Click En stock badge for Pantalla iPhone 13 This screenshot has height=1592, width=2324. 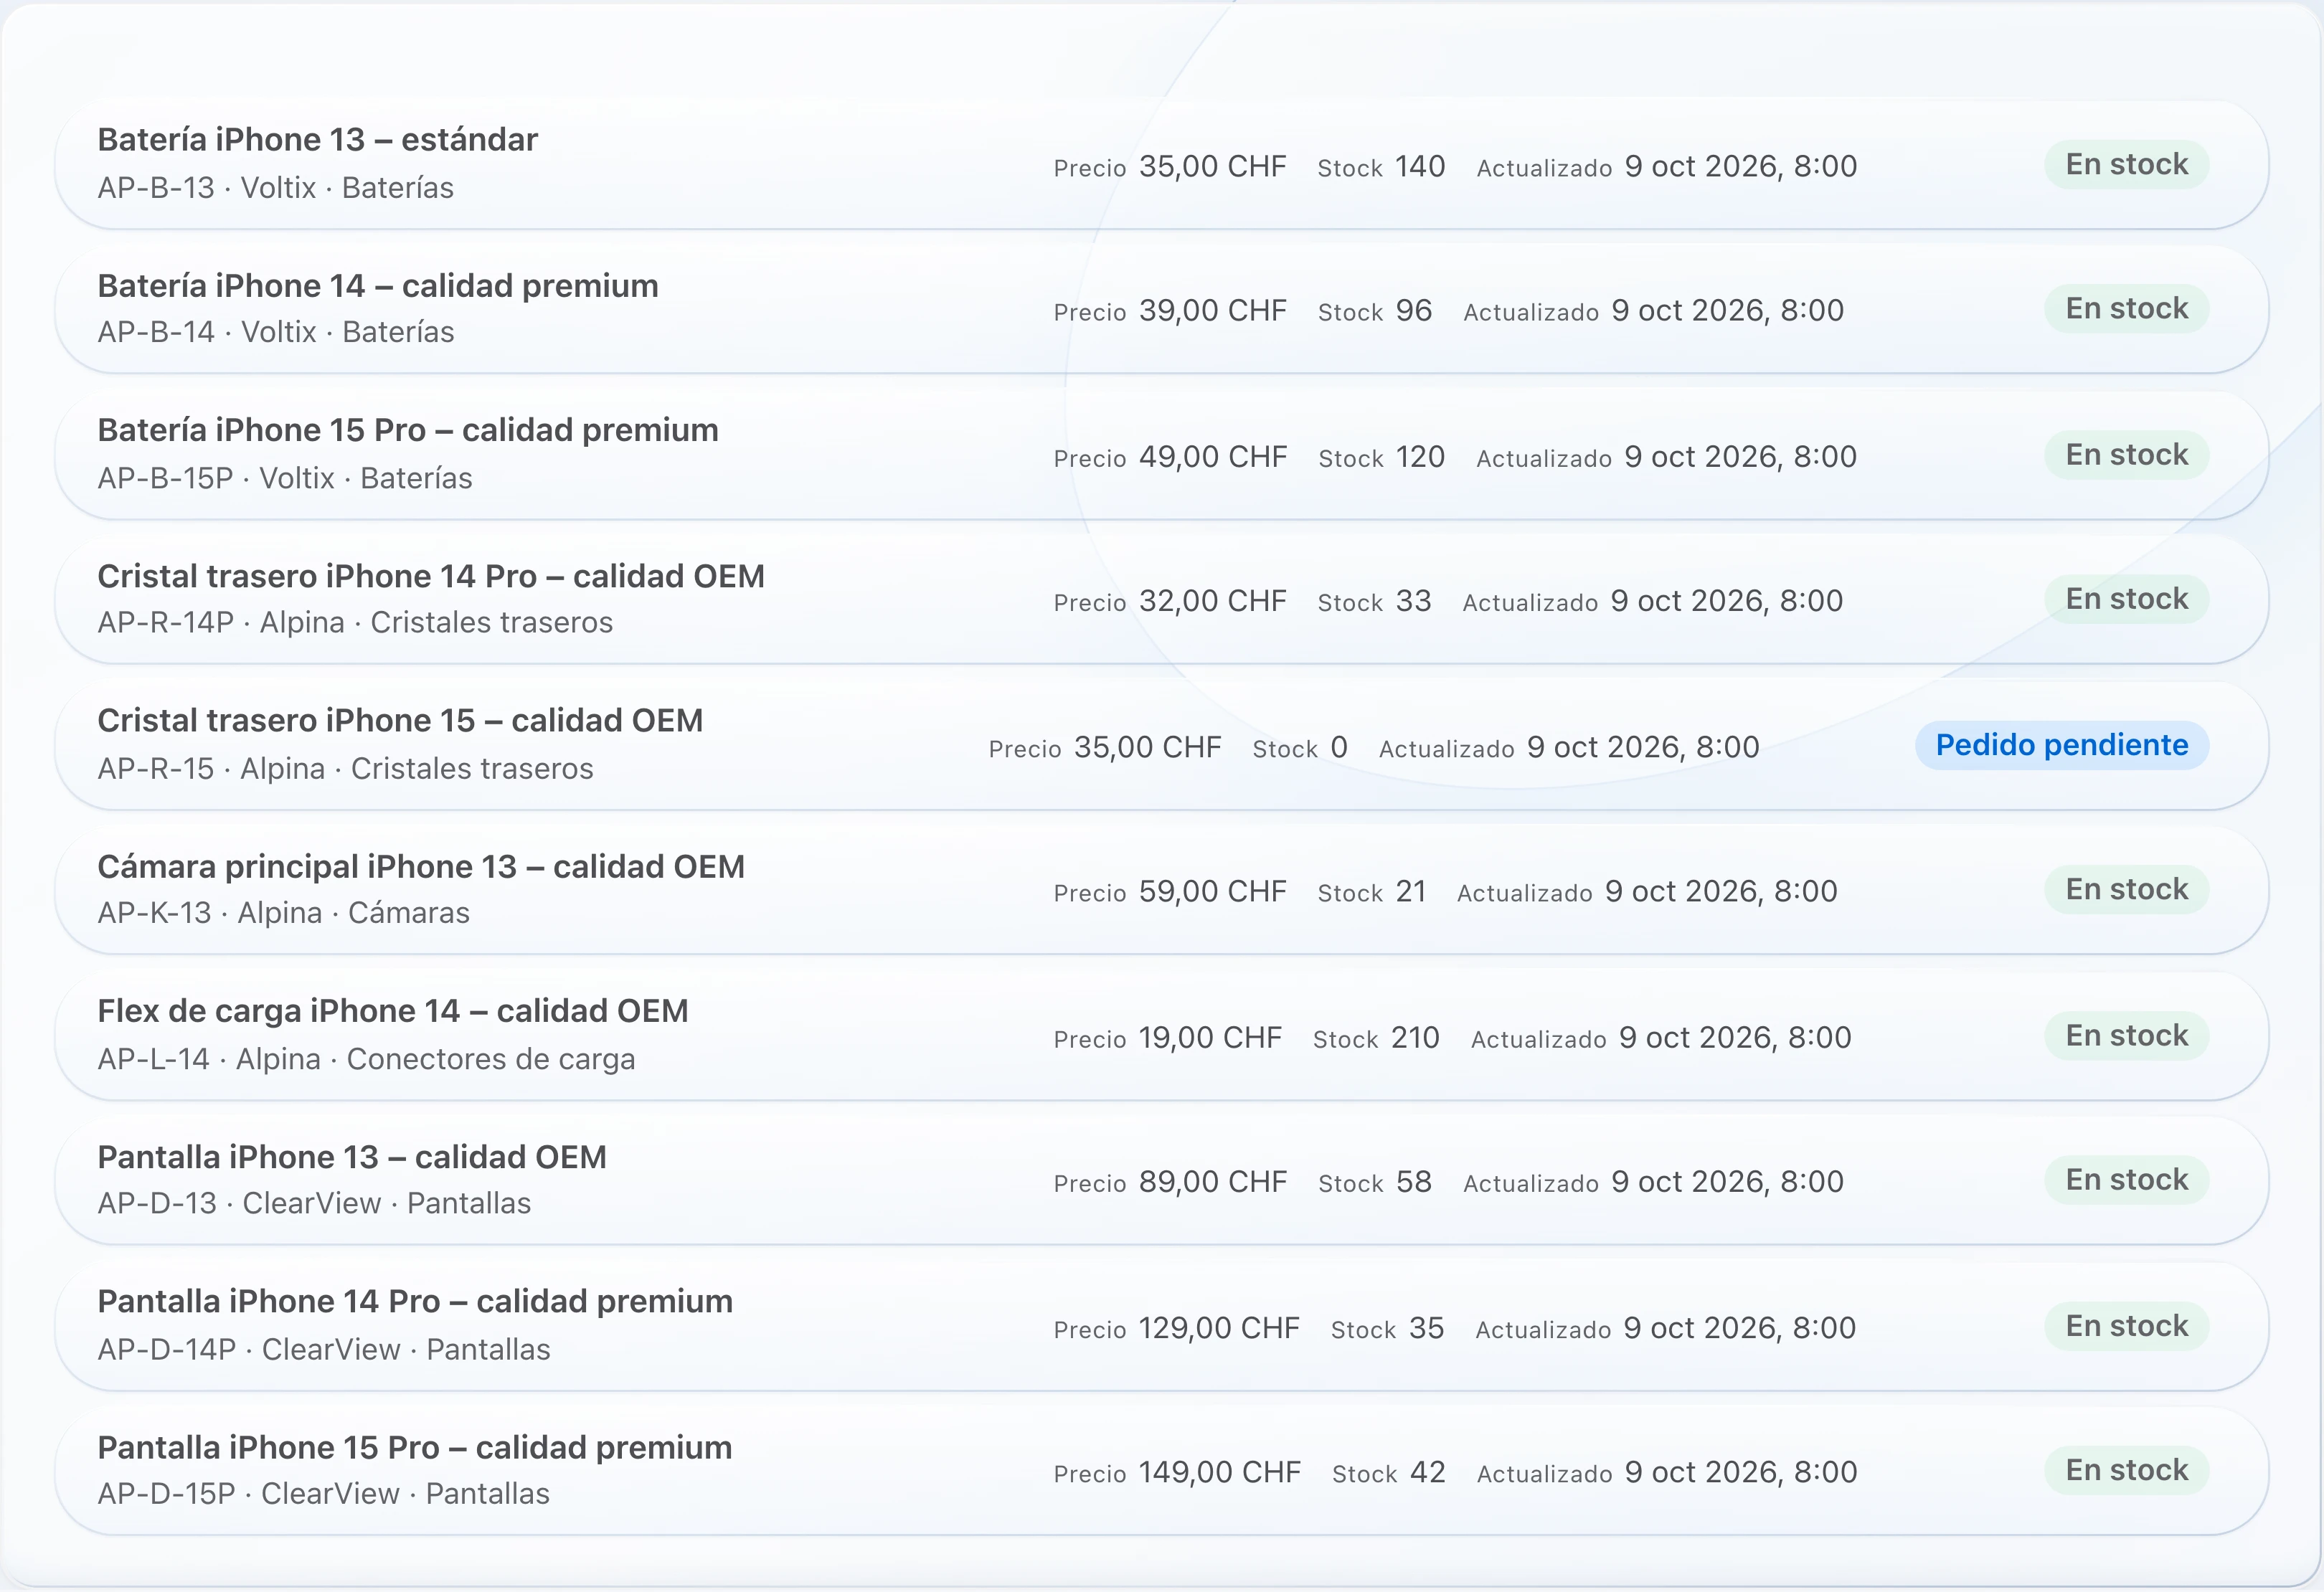[2127, 1180]
